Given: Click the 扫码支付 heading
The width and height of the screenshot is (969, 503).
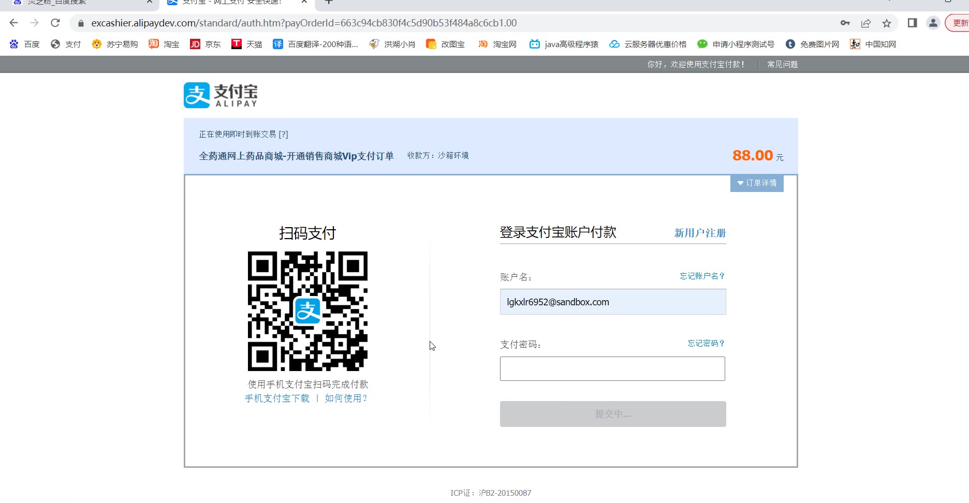Looking at the screenshot, I should pos(307,233).
